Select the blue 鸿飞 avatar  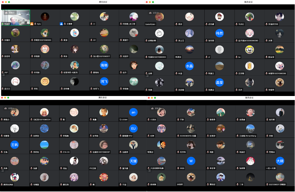pos(104,82)
